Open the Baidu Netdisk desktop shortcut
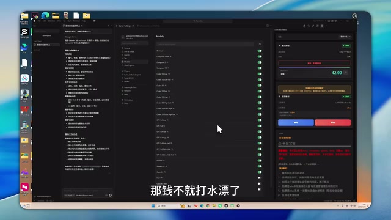 [x=24, y=78]
